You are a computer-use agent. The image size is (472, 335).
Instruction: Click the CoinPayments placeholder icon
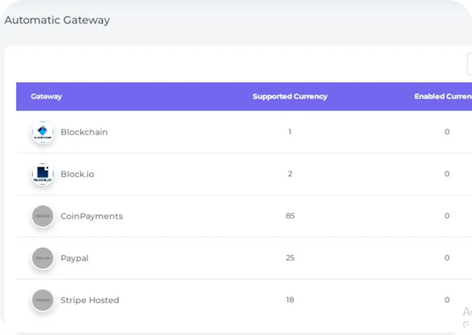tap(42, 217)
